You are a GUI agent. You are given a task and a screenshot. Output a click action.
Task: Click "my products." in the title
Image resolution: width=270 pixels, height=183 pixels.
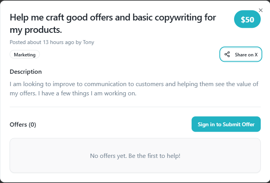pos(36,29)
